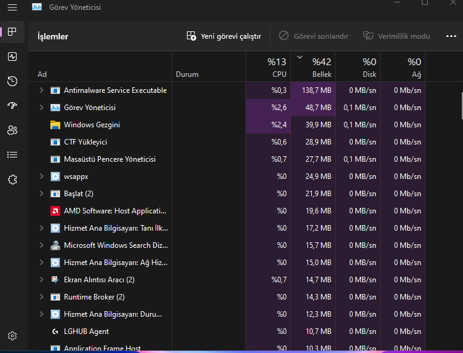Click the %2,6 CPU cell

268,108
